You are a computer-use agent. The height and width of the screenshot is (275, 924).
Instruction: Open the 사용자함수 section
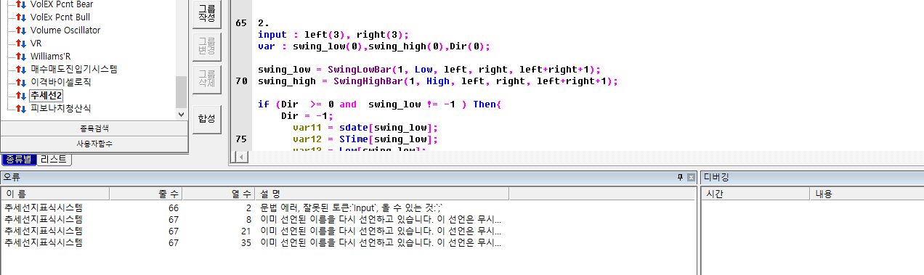[94, 144]
